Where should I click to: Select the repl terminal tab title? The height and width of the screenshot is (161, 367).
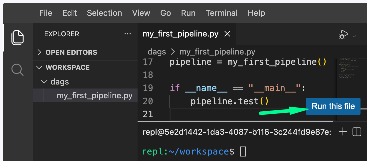tap(237, 132)
